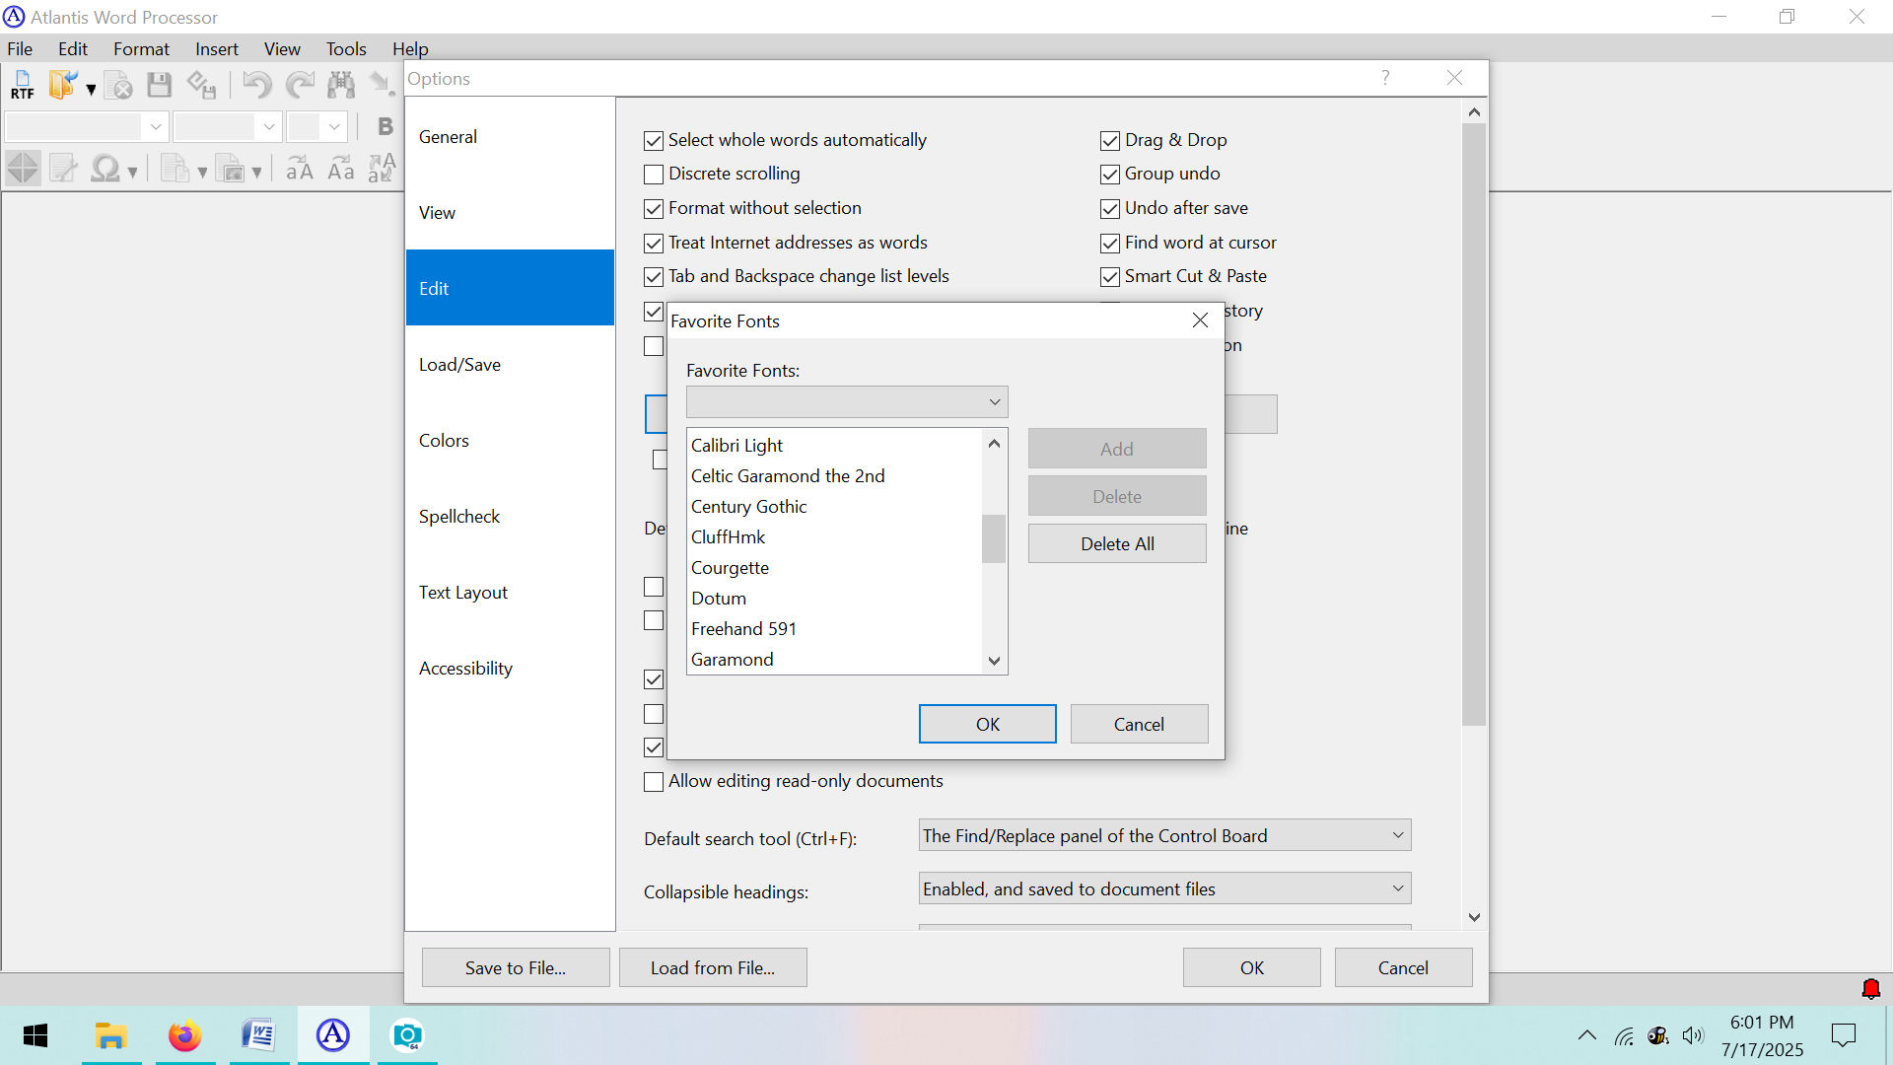Click the Save floppy disk icon

point(159,85)
